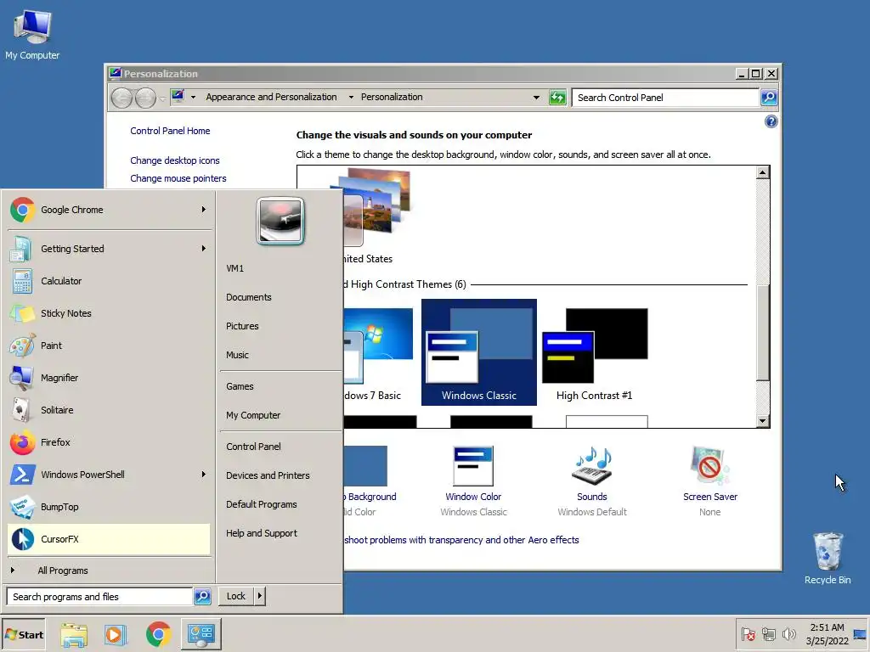
Task: Select the Recycle Bin desktop icon
Action: pos(828,559)
